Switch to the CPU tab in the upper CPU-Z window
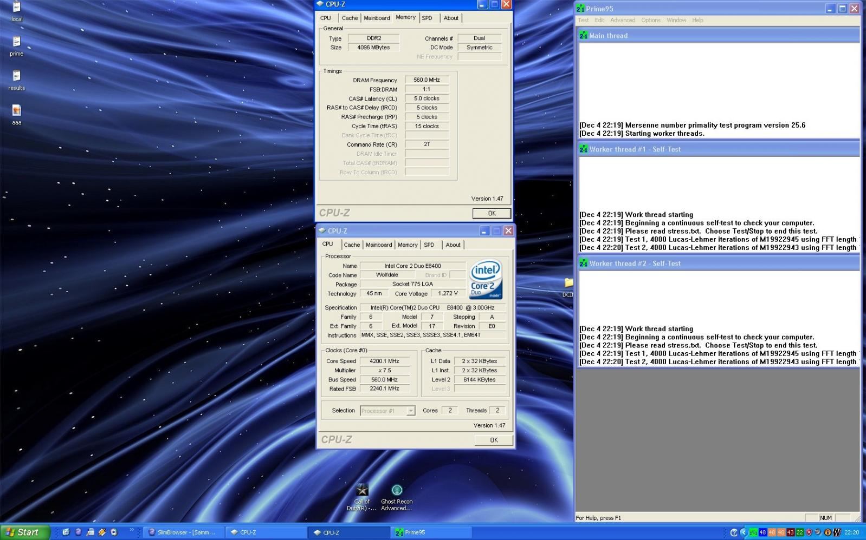Screen dimensions: 866x540 pos(326,18)
